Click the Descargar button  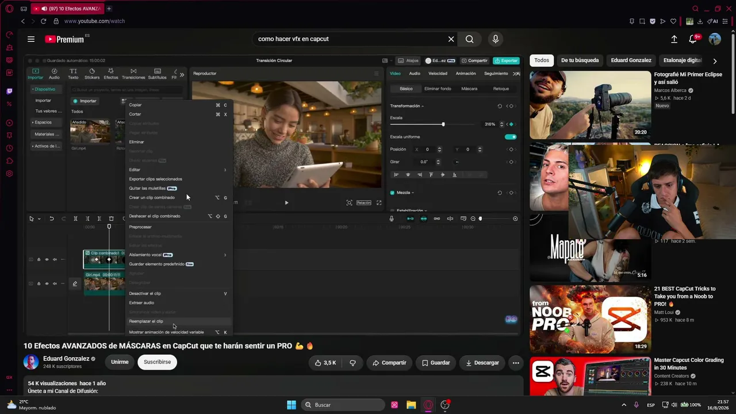(482, 363)
